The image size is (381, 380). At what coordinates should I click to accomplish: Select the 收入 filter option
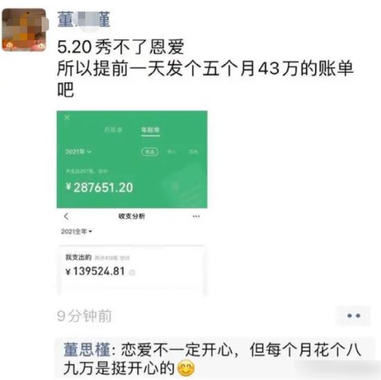point(172,152)
